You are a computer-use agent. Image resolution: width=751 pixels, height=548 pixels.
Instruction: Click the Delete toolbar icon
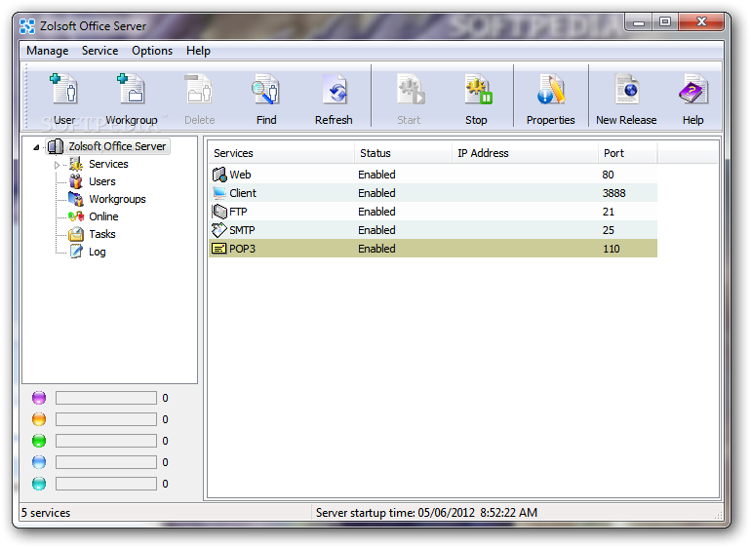click(x=199, y=89)
